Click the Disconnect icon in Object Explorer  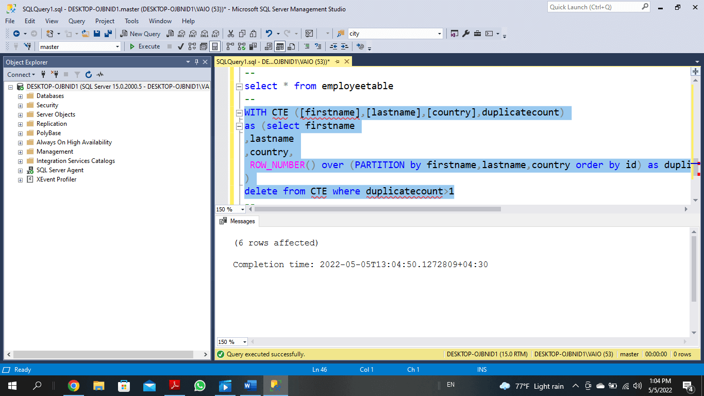(54, 75)
